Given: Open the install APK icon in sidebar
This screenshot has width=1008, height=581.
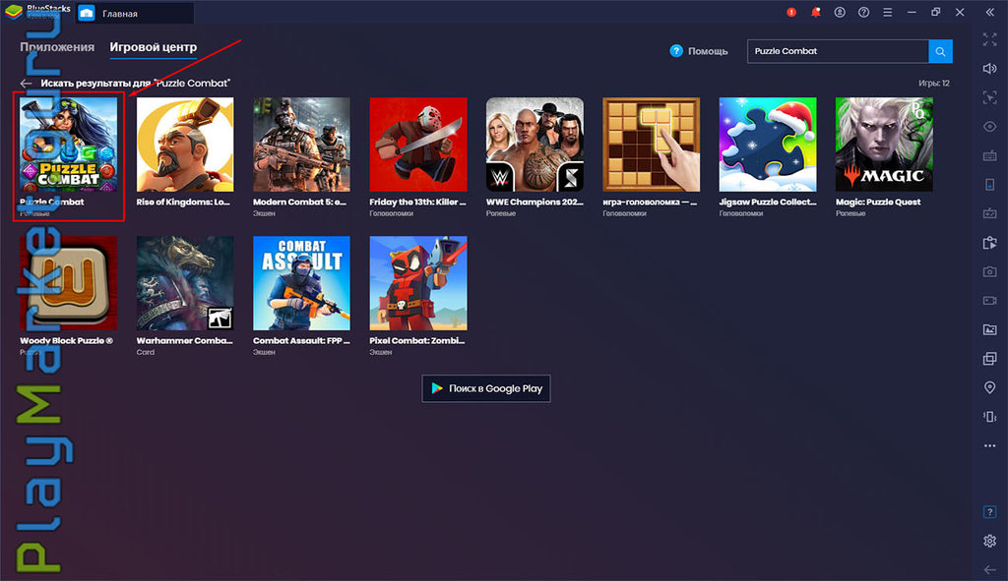Looking at the screenshot, I should (990, 243).
